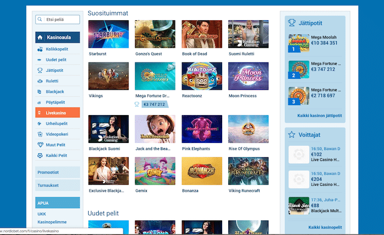Click the Pöytäpelit icon
Viewport: 384px width, 235px height.
click(39, 102)
